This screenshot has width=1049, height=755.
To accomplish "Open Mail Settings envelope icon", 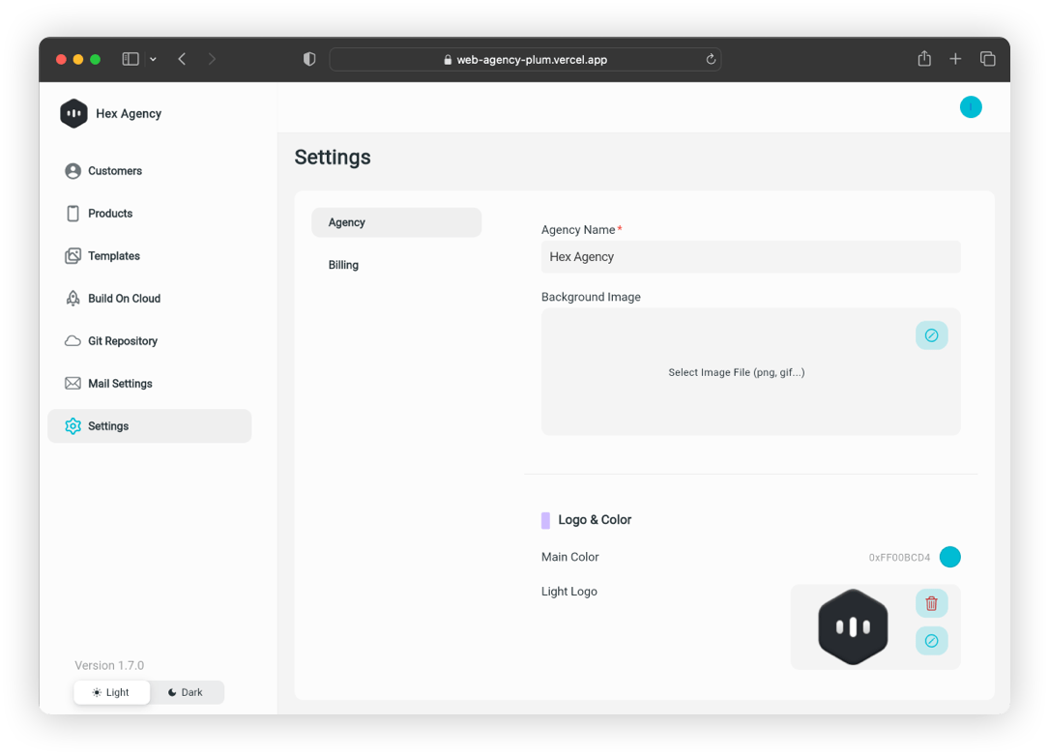I will [73, 384].
